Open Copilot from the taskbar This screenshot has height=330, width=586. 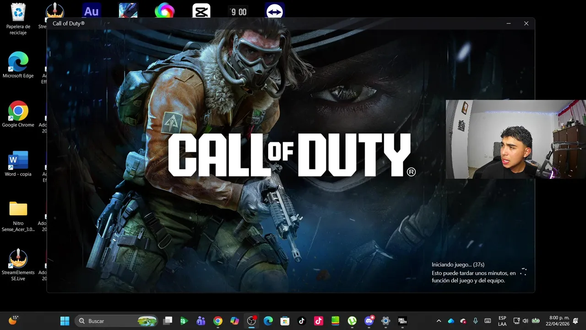pyautogui.click(x=234, y=321)
